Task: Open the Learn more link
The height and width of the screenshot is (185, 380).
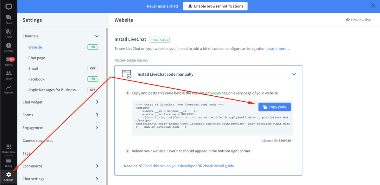Action: [279, 49]
